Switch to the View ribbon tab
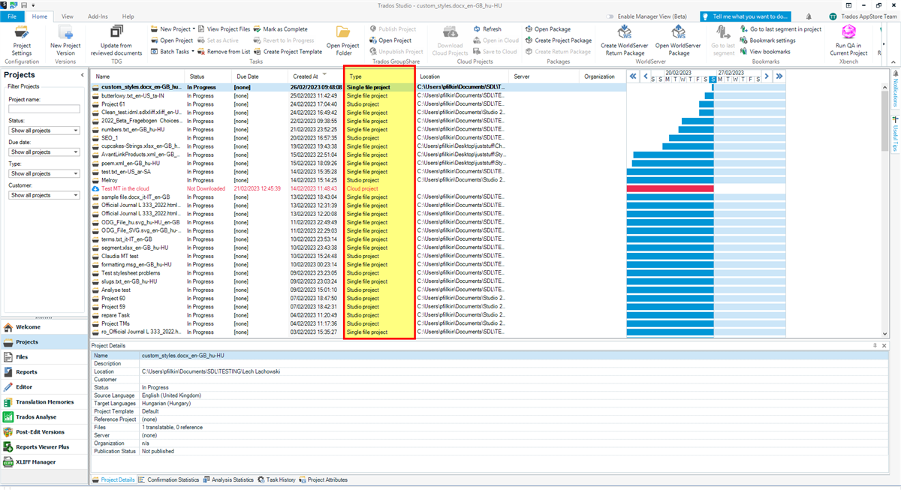 pyautogui.click(x=68, y=16)
